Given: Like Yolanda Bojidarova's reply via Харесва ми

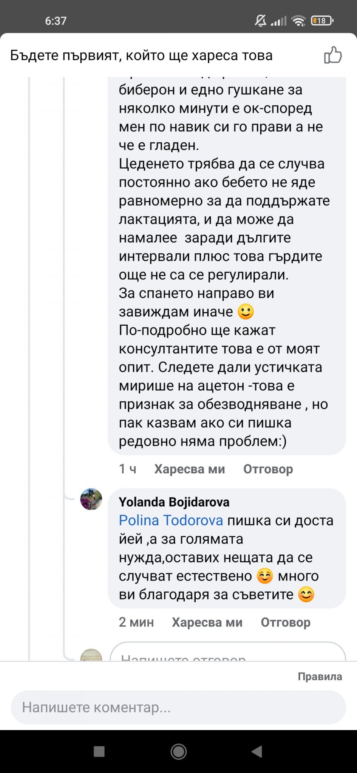Looking at the screenshot, I should (207, 622).
